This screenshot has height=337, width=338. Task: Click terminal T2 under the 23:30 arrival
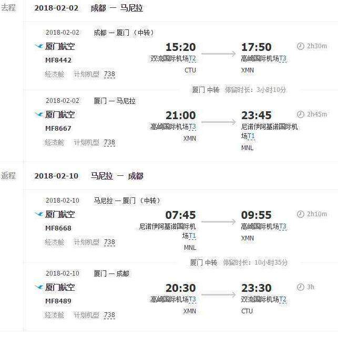pos(283,300)
